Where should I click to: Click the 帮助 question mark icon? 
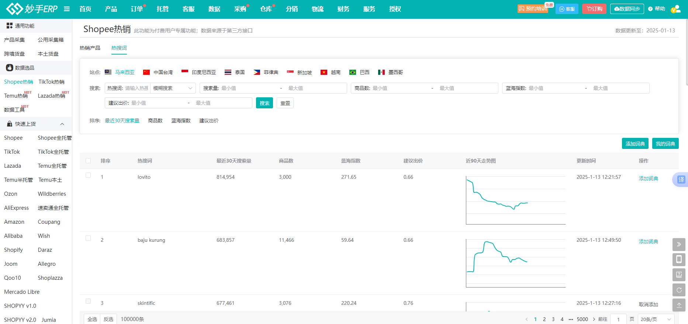(x=650, y=9)
